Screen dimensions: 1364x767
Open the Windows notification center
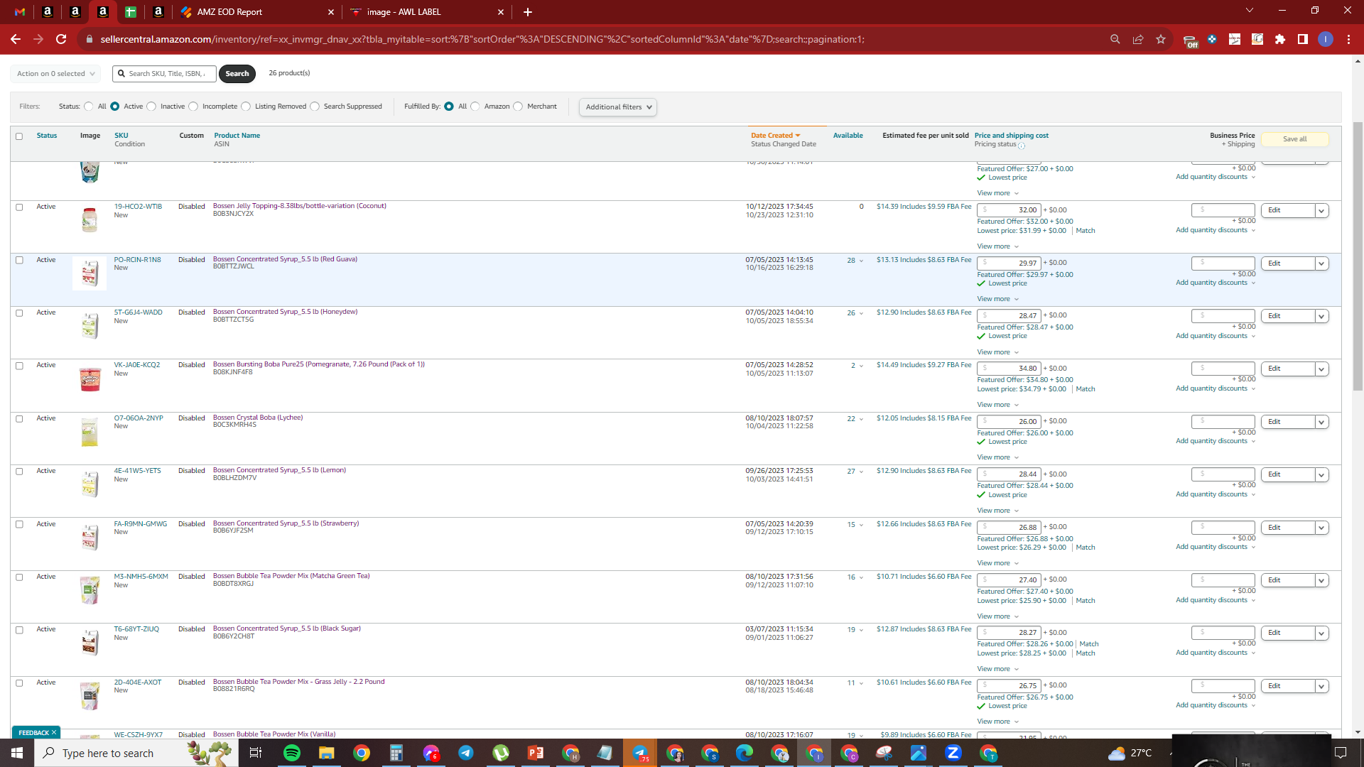tap(1341, 753)
